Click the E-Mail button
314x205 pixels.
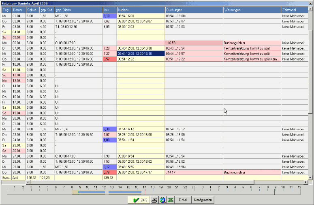[x=183, y=200]
